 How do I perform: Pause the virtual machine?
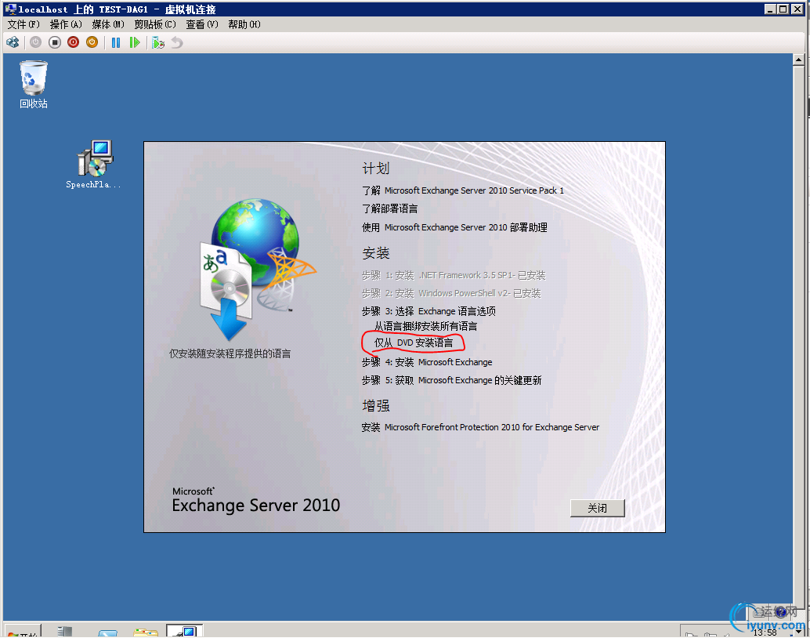[116, 42]
